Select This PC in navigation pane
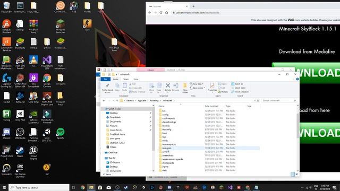 pyautogui.click(x=112, y=158)
